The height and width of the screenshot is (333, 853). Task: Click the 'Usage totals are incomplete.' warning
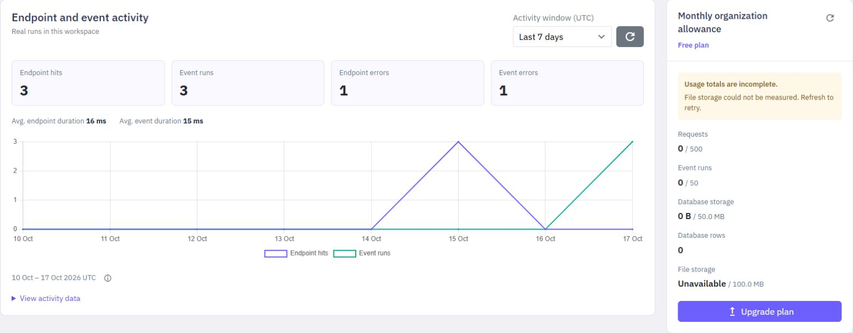click(x=732, y=85)
